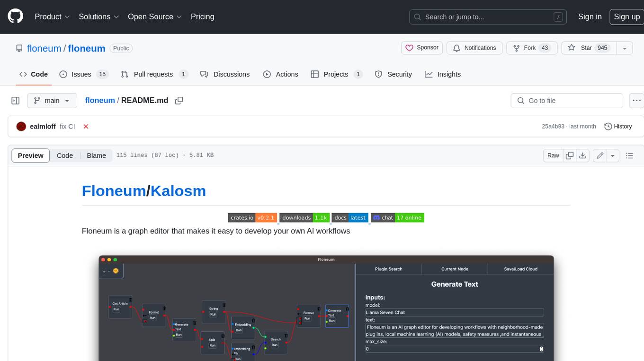Open the floneum repository name link
The width and height of the screenshot is (644, 361).
click(87, 48)
